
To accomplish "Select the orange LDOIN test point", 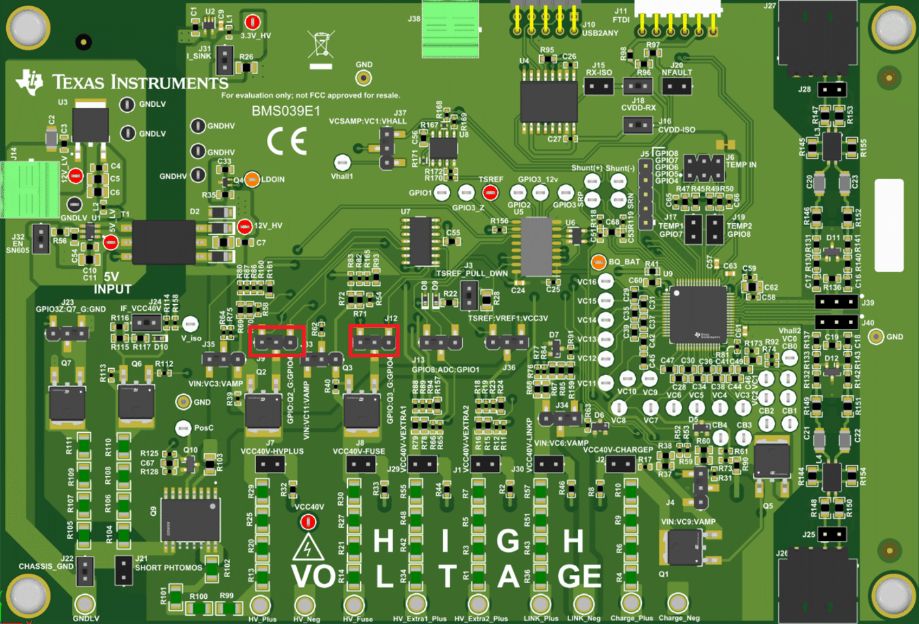I will tap(252, 180).
